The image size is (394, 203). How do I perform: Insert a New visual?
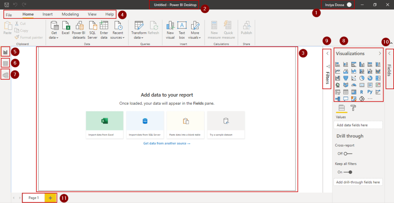(170, 30)
